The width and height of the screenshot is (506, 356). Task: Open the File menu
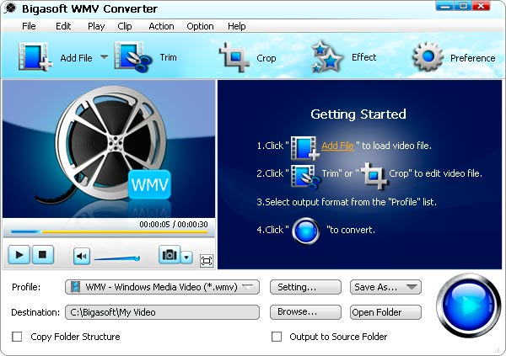(29, 26)
